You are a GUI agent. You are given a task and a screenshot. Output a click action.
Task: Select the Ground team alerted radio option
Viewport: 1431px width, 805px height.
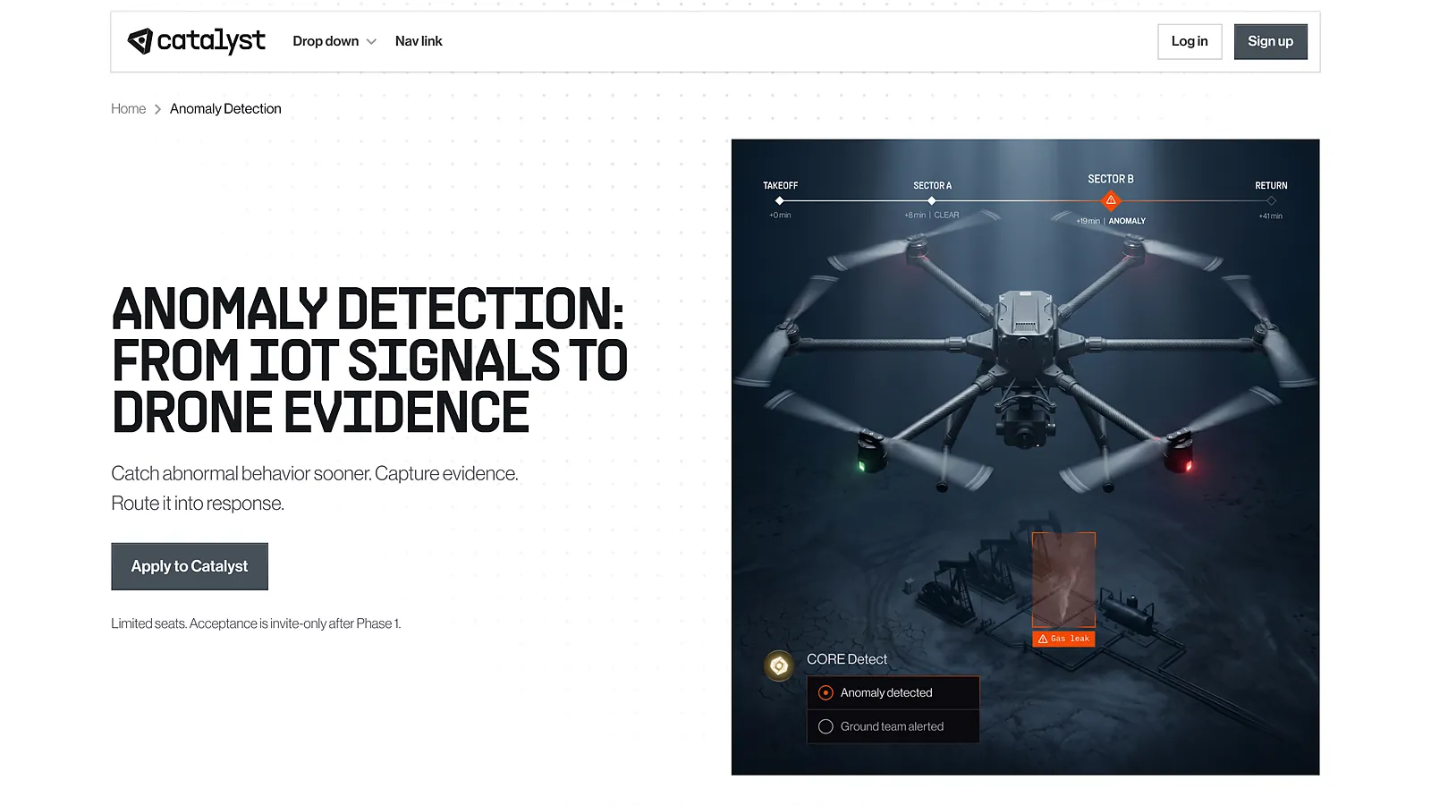point(893,726)
